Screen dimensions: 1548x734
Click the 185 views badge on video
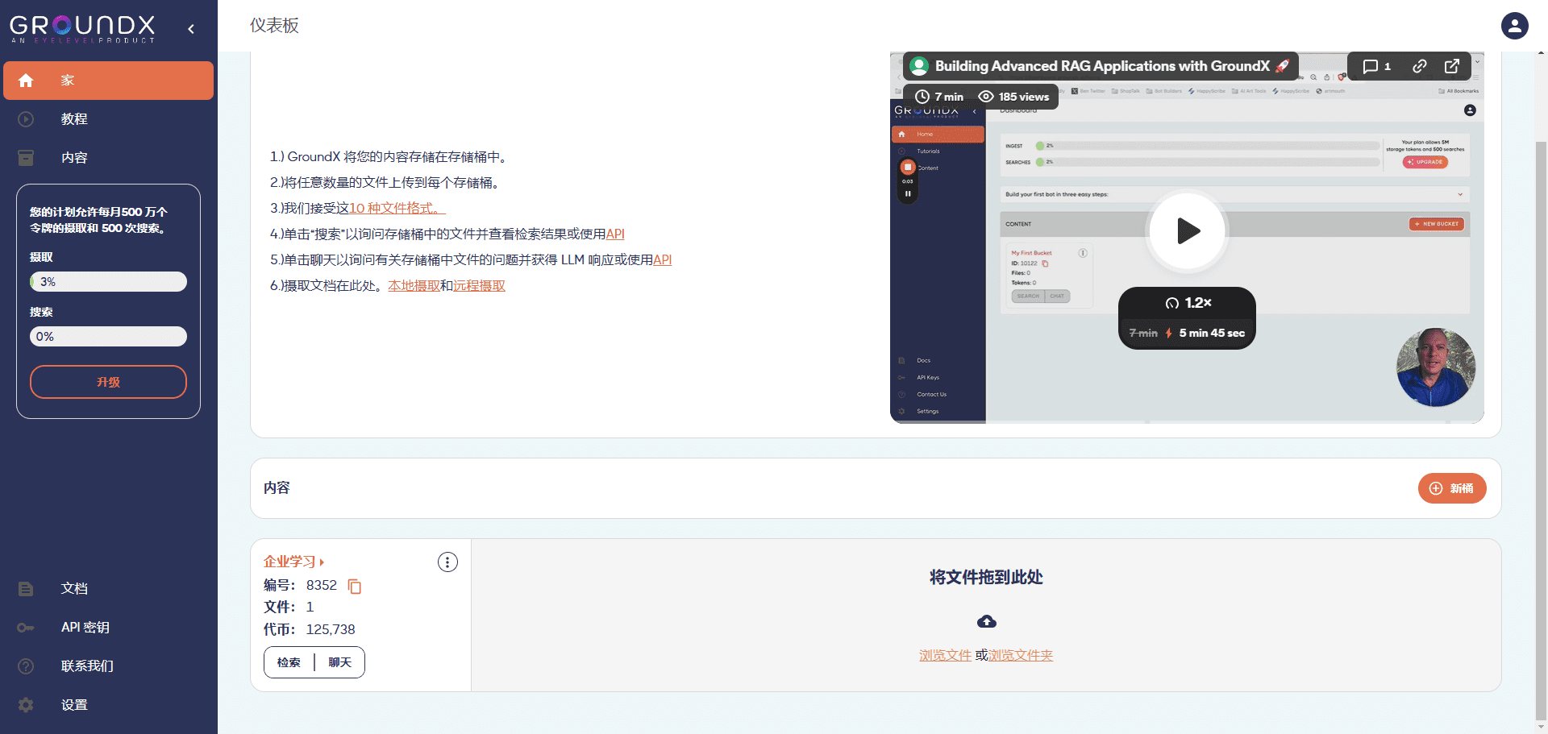1013,97
